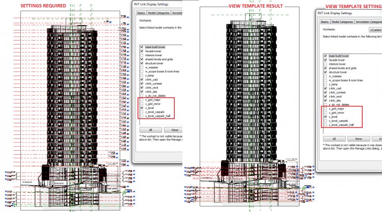
Task: Enable 'z_grid_major' in View Template Setting dialog
Action: pos(325,109)
